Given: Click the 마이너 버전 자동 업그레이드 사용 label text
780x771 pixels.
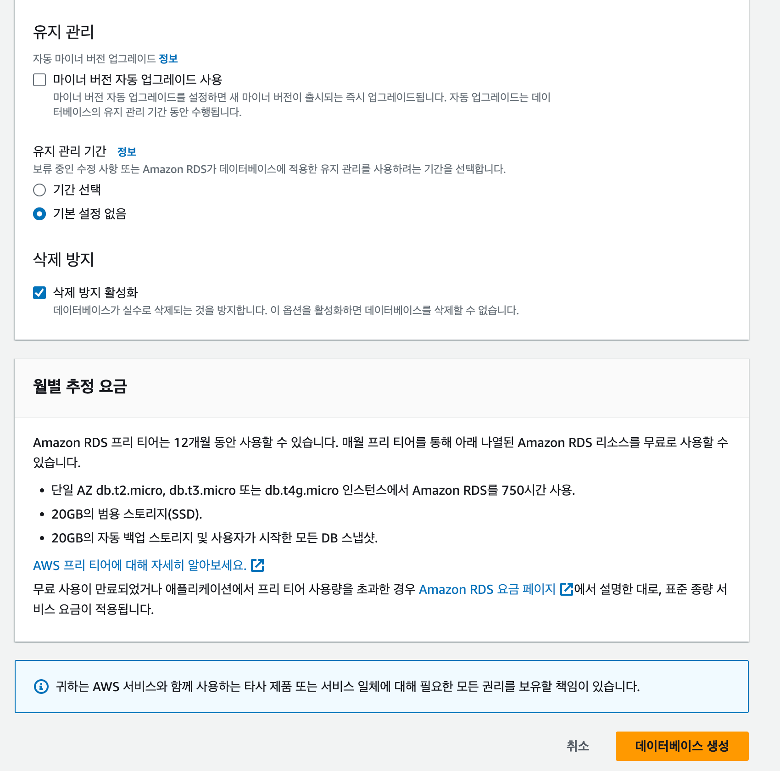Looking at the screenshot, I should coord(138,80).
